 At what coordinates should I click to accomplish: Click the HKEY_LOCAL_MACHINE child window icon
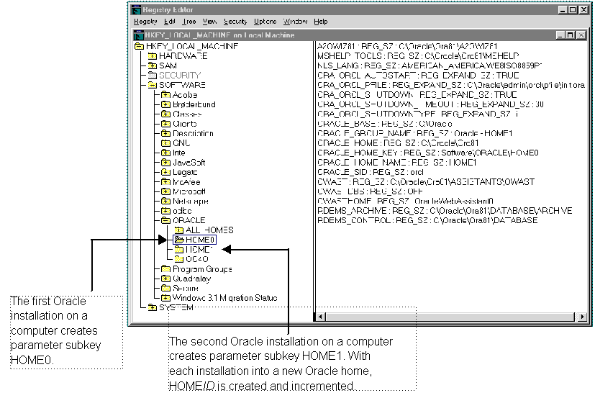tap(138, 35)
